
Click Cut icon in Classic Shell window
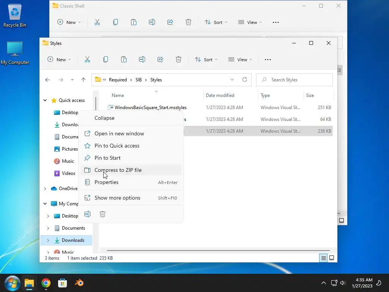97,22
